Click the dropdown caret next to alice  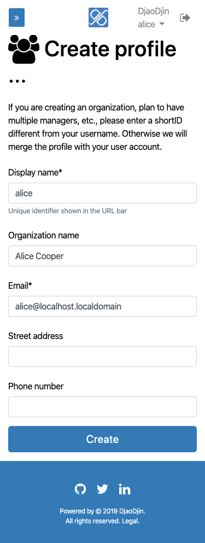coord(161,25)
